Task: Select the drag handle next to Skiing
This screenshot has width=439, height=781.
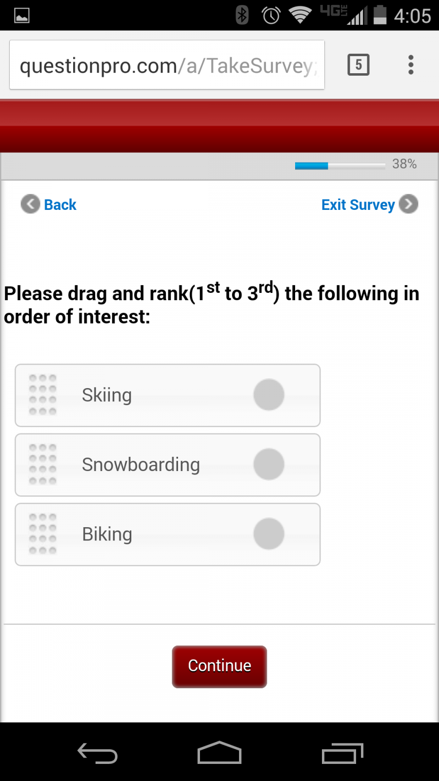Action: 42,395
